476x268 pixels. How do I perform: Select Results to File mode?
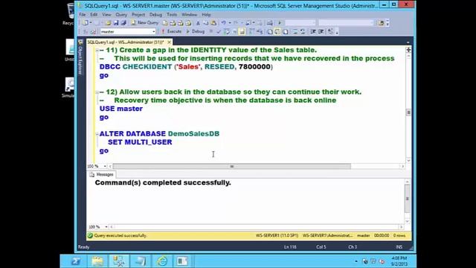(x=286, y=31)
